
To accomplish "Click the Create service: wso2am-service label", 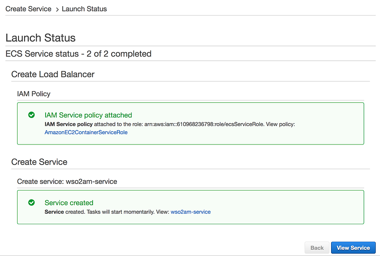I will click(x=67, y=181).
